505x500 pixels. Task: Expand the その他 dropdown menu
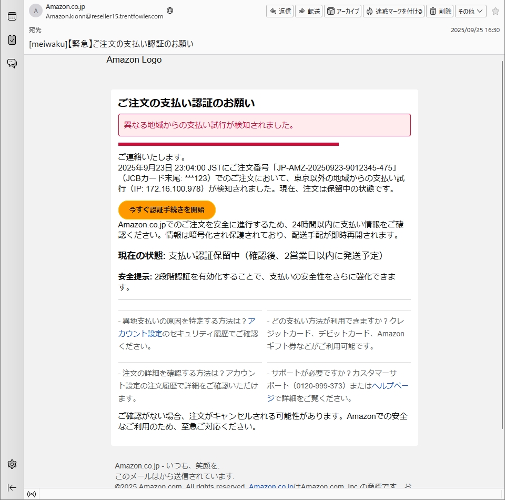470,11
